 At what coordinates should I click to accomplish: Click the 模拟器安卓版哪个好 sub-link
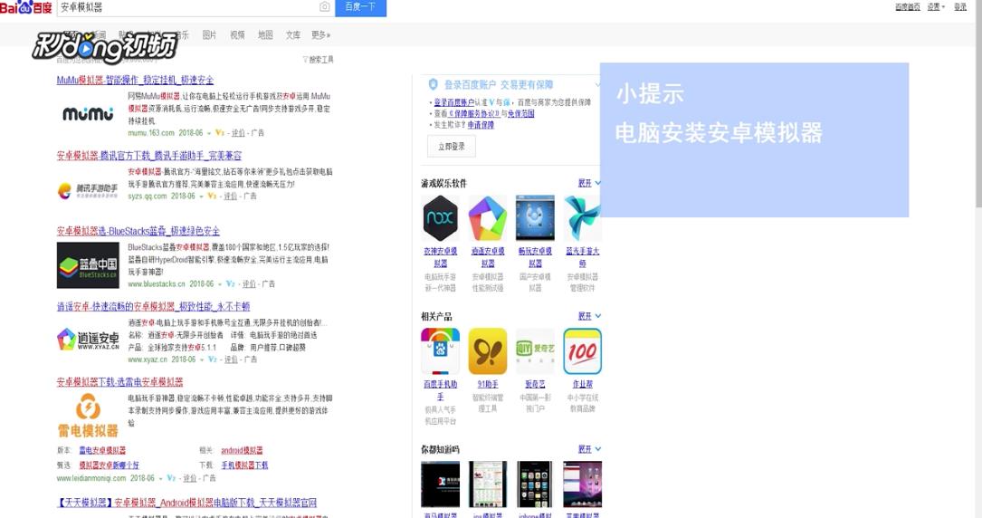[x=109, y=465]
